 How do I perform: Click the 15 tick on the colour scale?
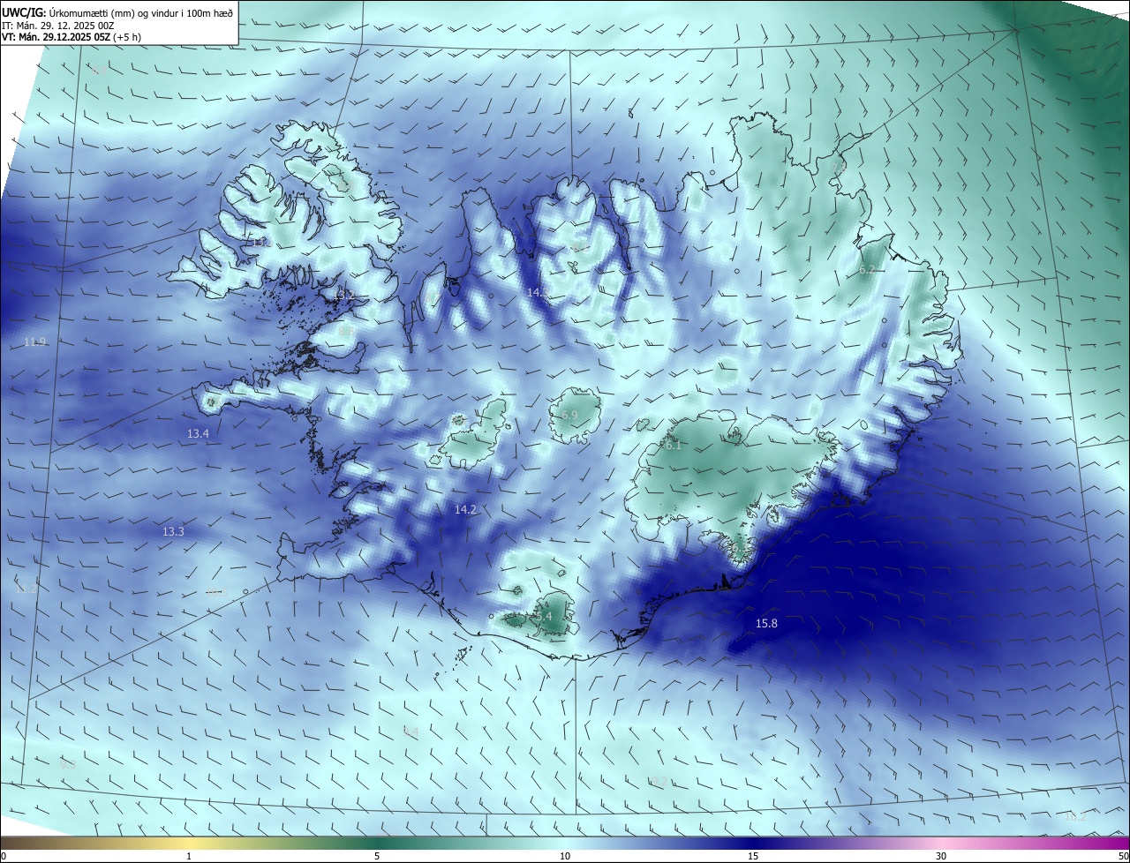[753, 856]
